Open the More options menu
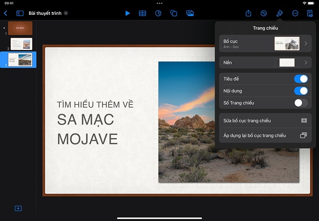The image size is (319, 221). click(295, 13)
